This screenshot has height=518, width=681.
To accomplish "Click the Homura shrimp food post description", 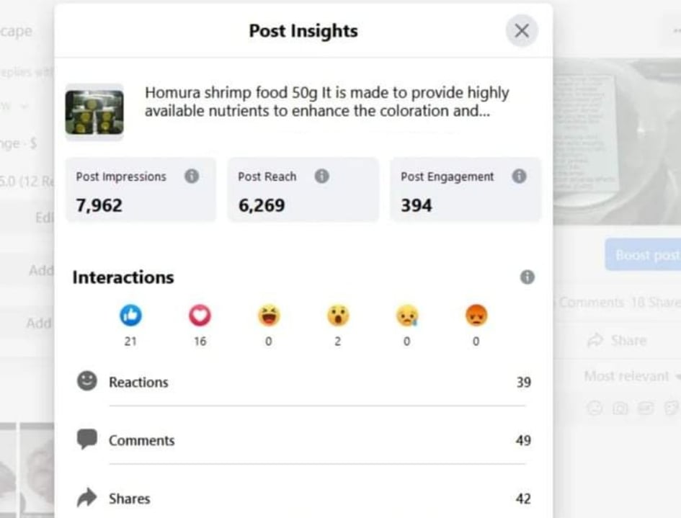I will (326, 102).
